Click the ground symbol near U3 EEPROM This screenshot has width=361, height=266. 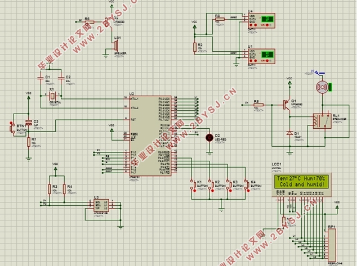pyautogui.click(x=121, y=227)
